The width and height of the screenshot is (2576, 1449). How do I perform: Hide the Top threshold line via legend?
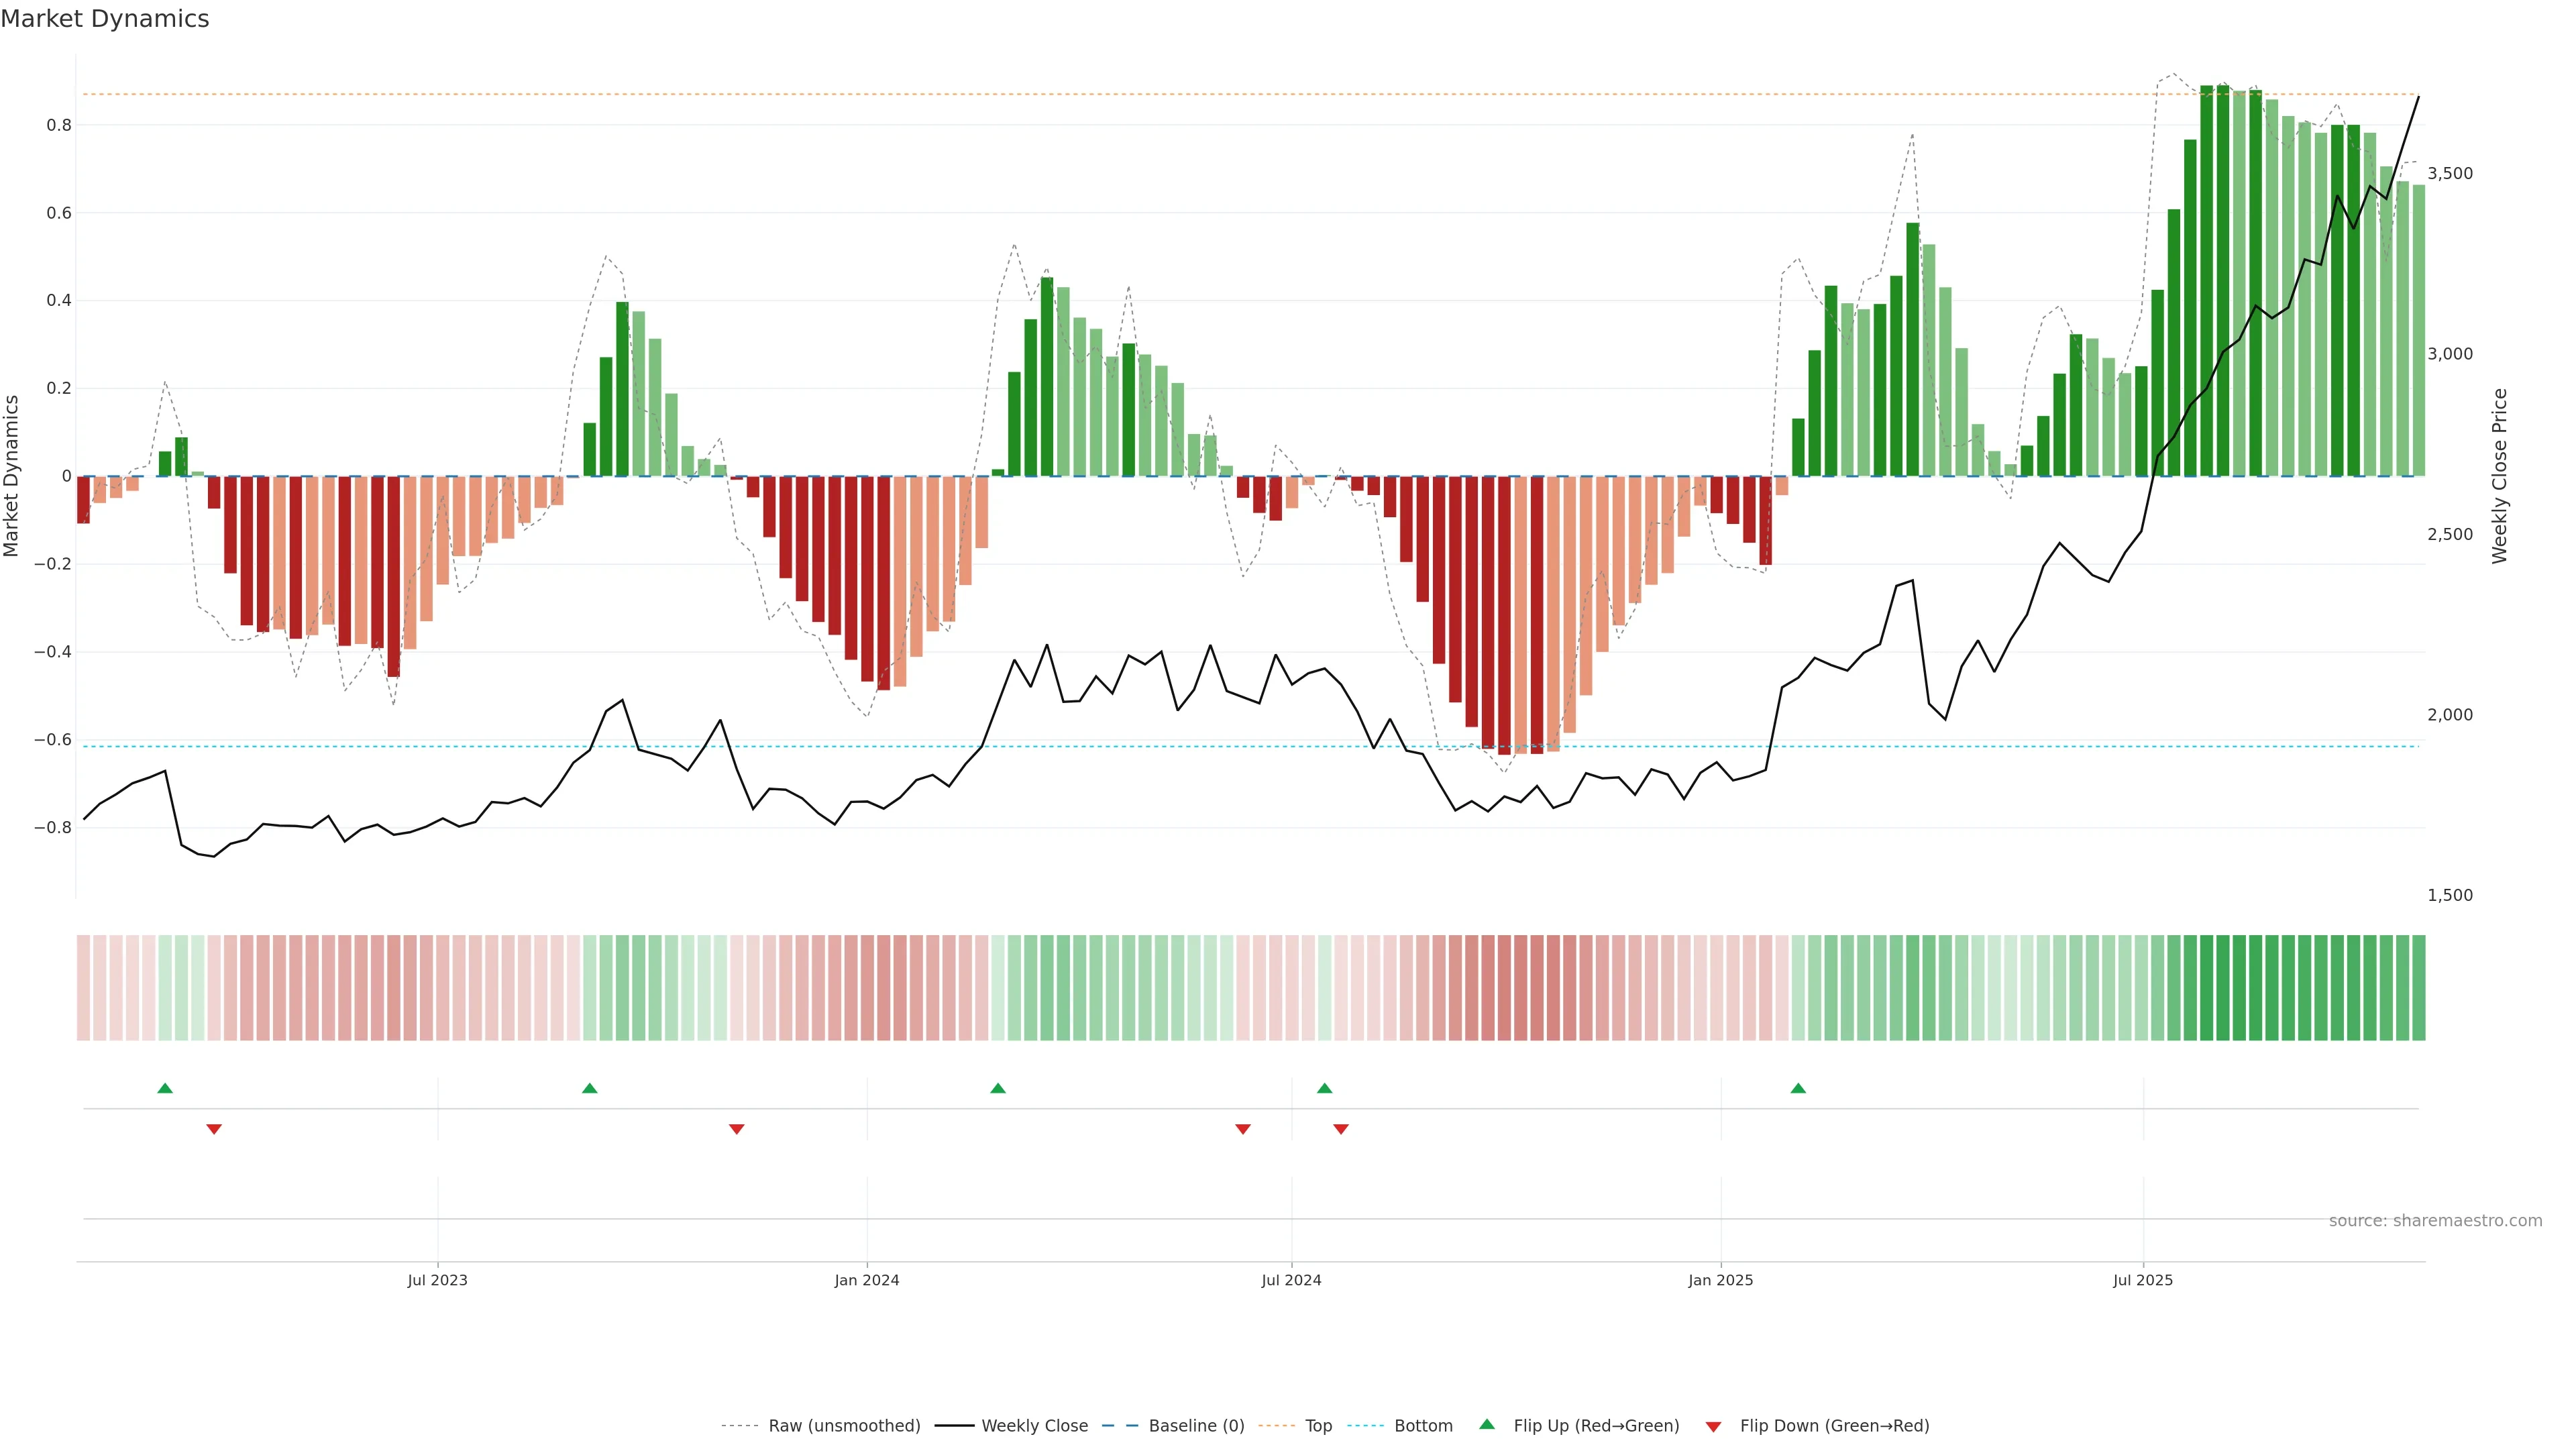1318,1426
